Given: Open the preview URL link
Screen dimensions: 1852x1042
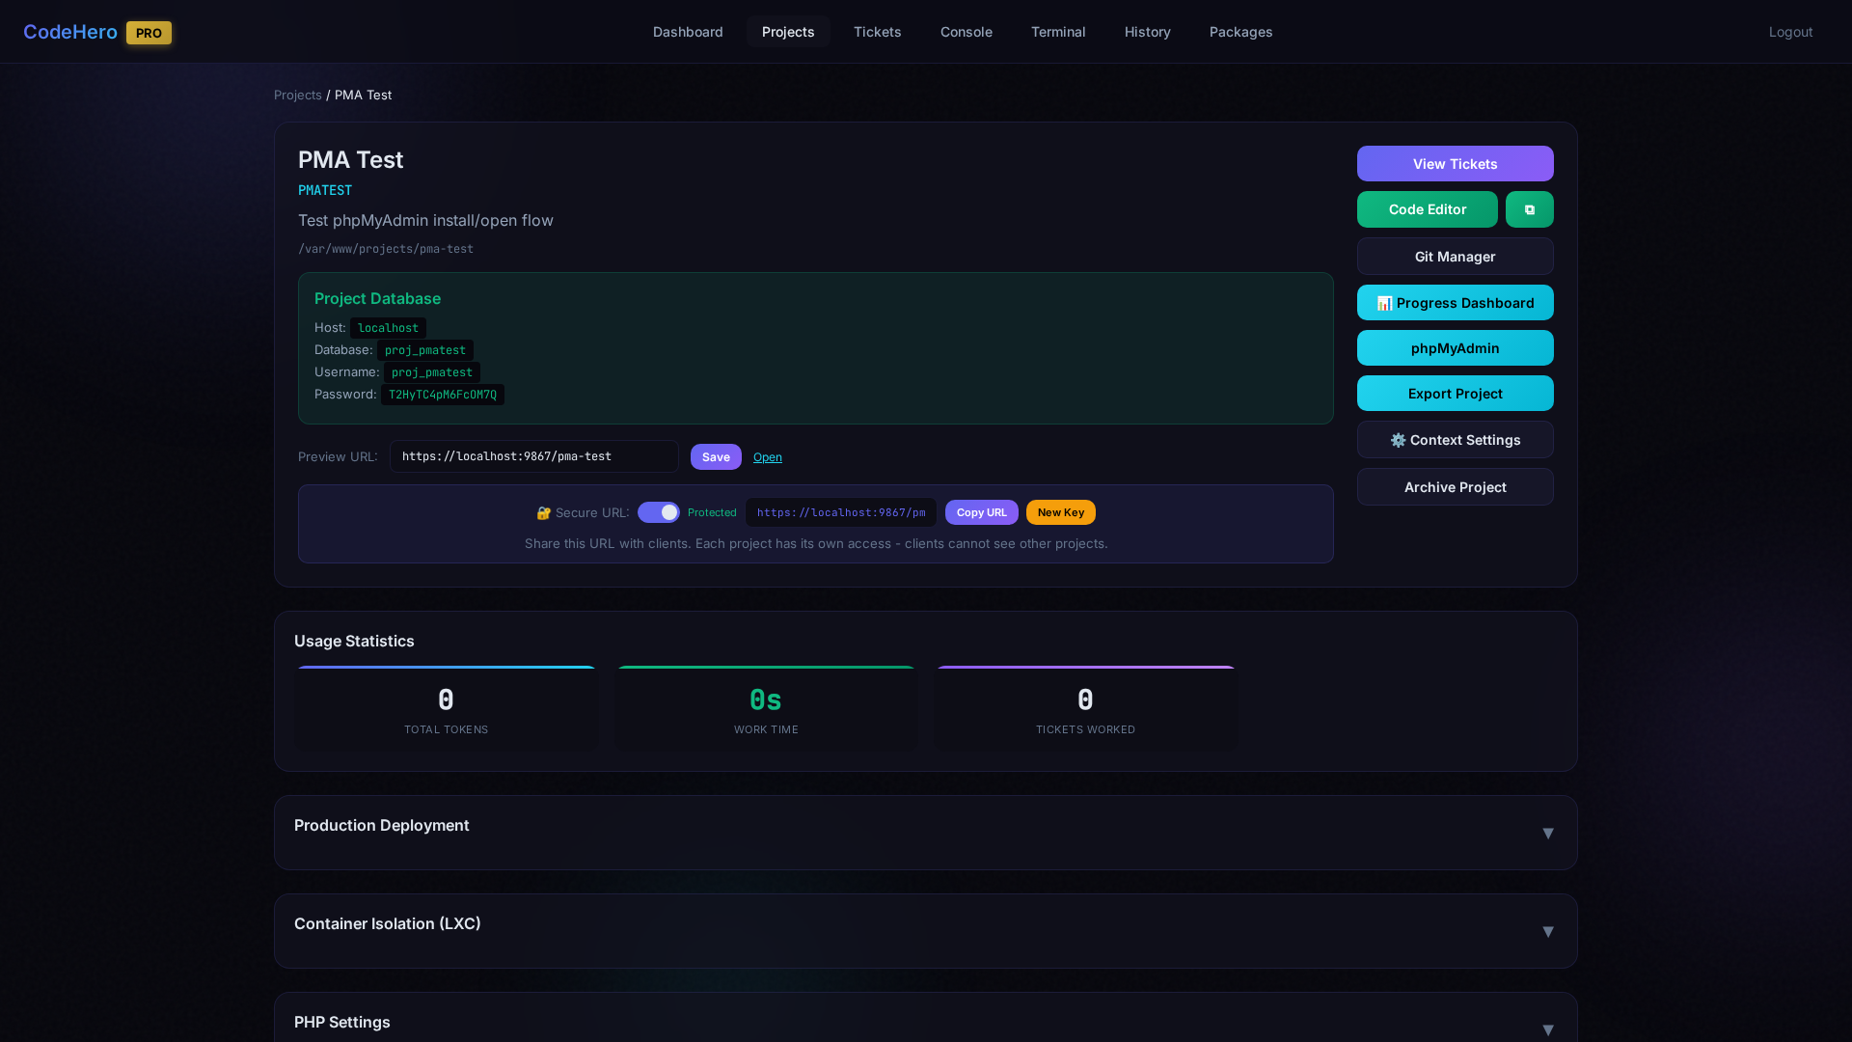Looking at the screenshot, I should (767, 456).
